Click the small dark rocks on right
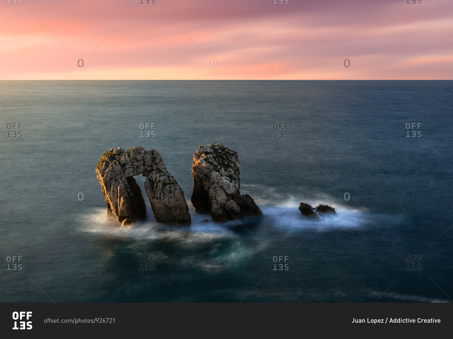Image resolution: width=453 pixels, height=339 pixels. click(316, 210)
